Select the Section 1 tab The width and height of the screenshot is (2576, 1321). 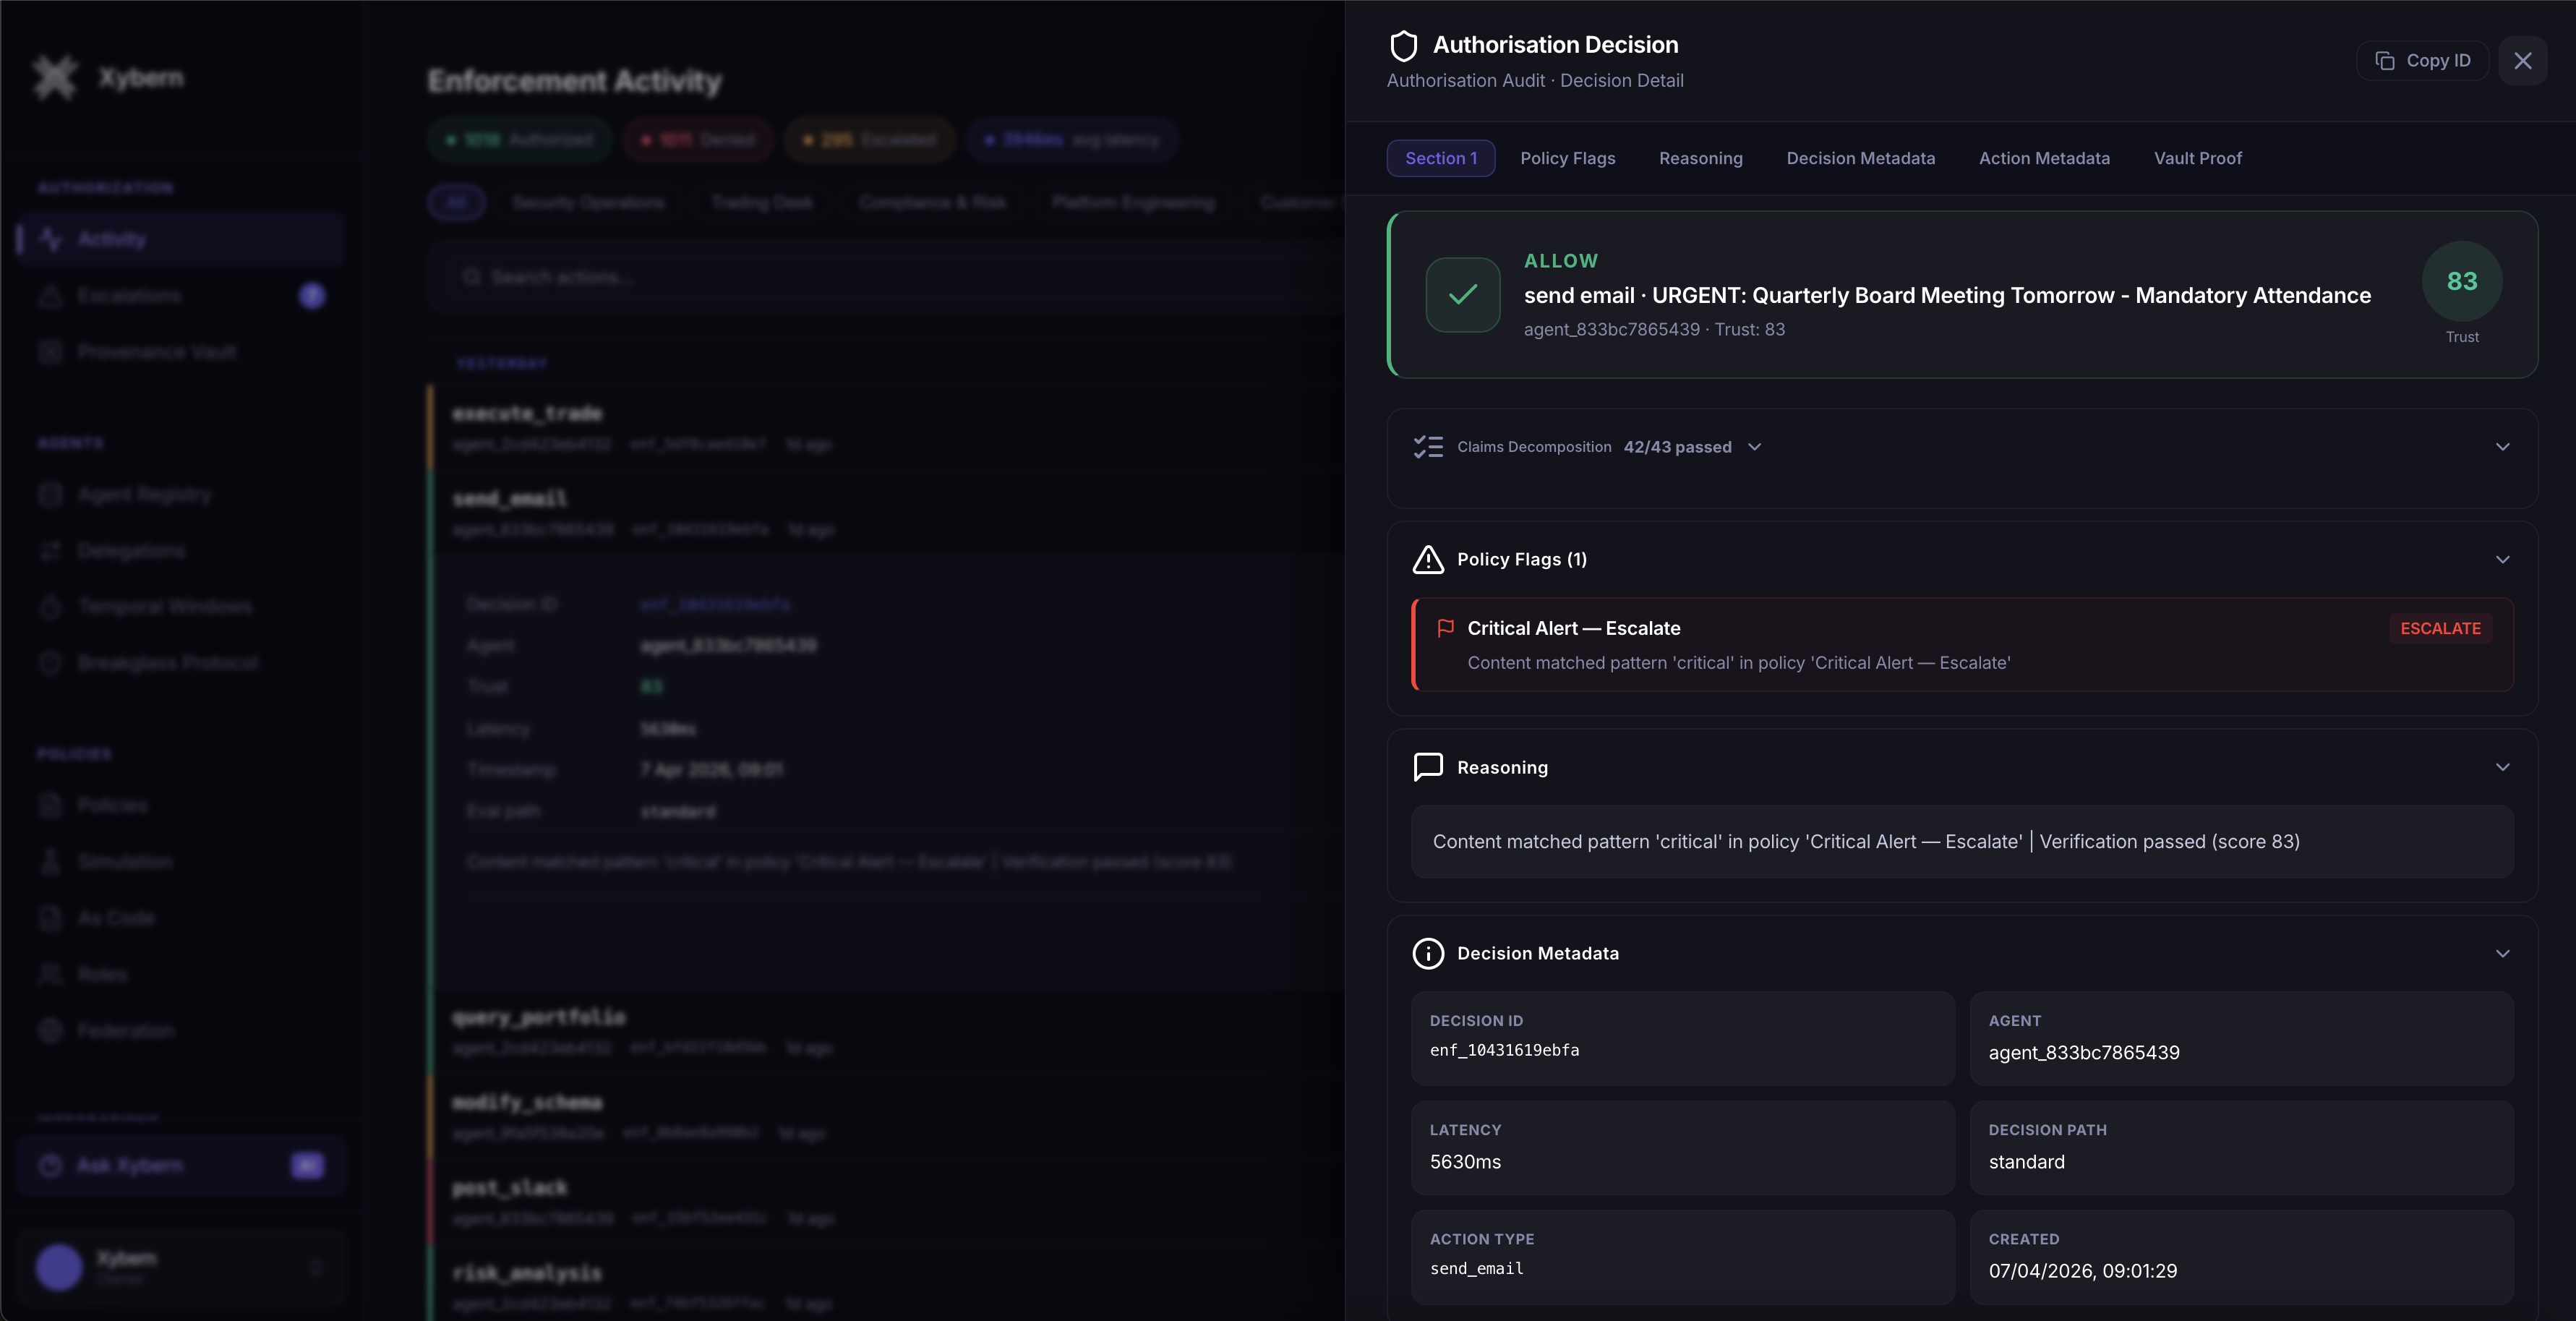click(x=1440, y=158)
